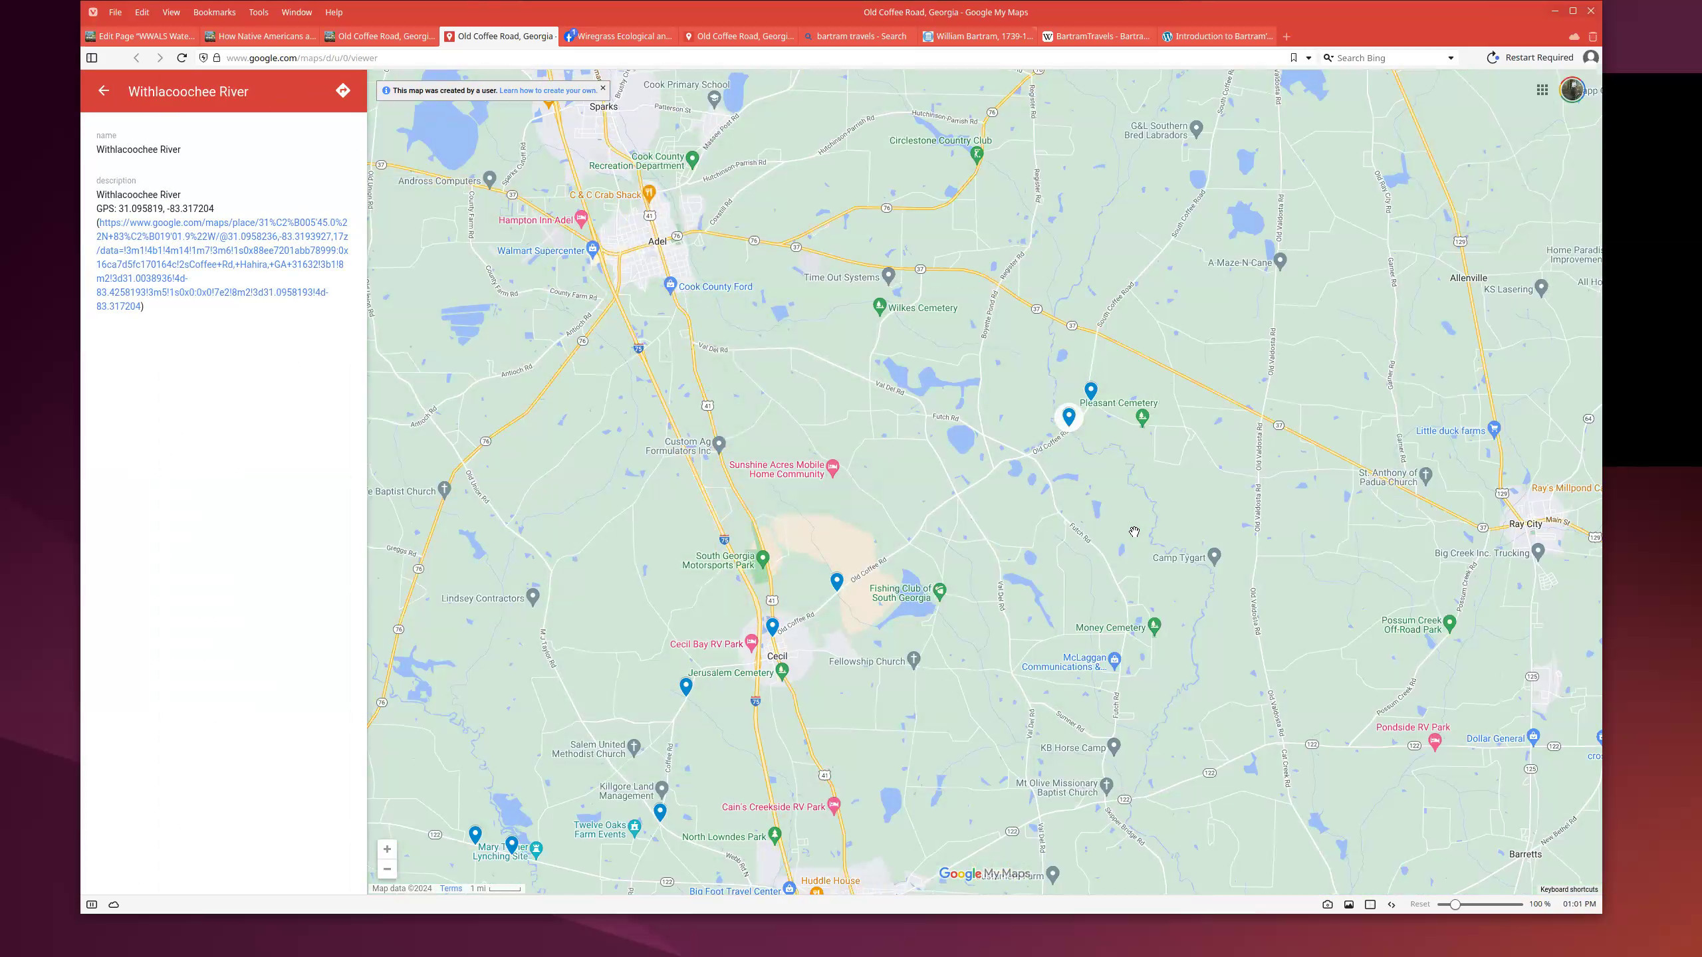The width and height of the screenshot is (1702, 957).
Task: Click the South Georgia Motorsports Park marker
Action: pyautogui.click(x=763, y=559)
